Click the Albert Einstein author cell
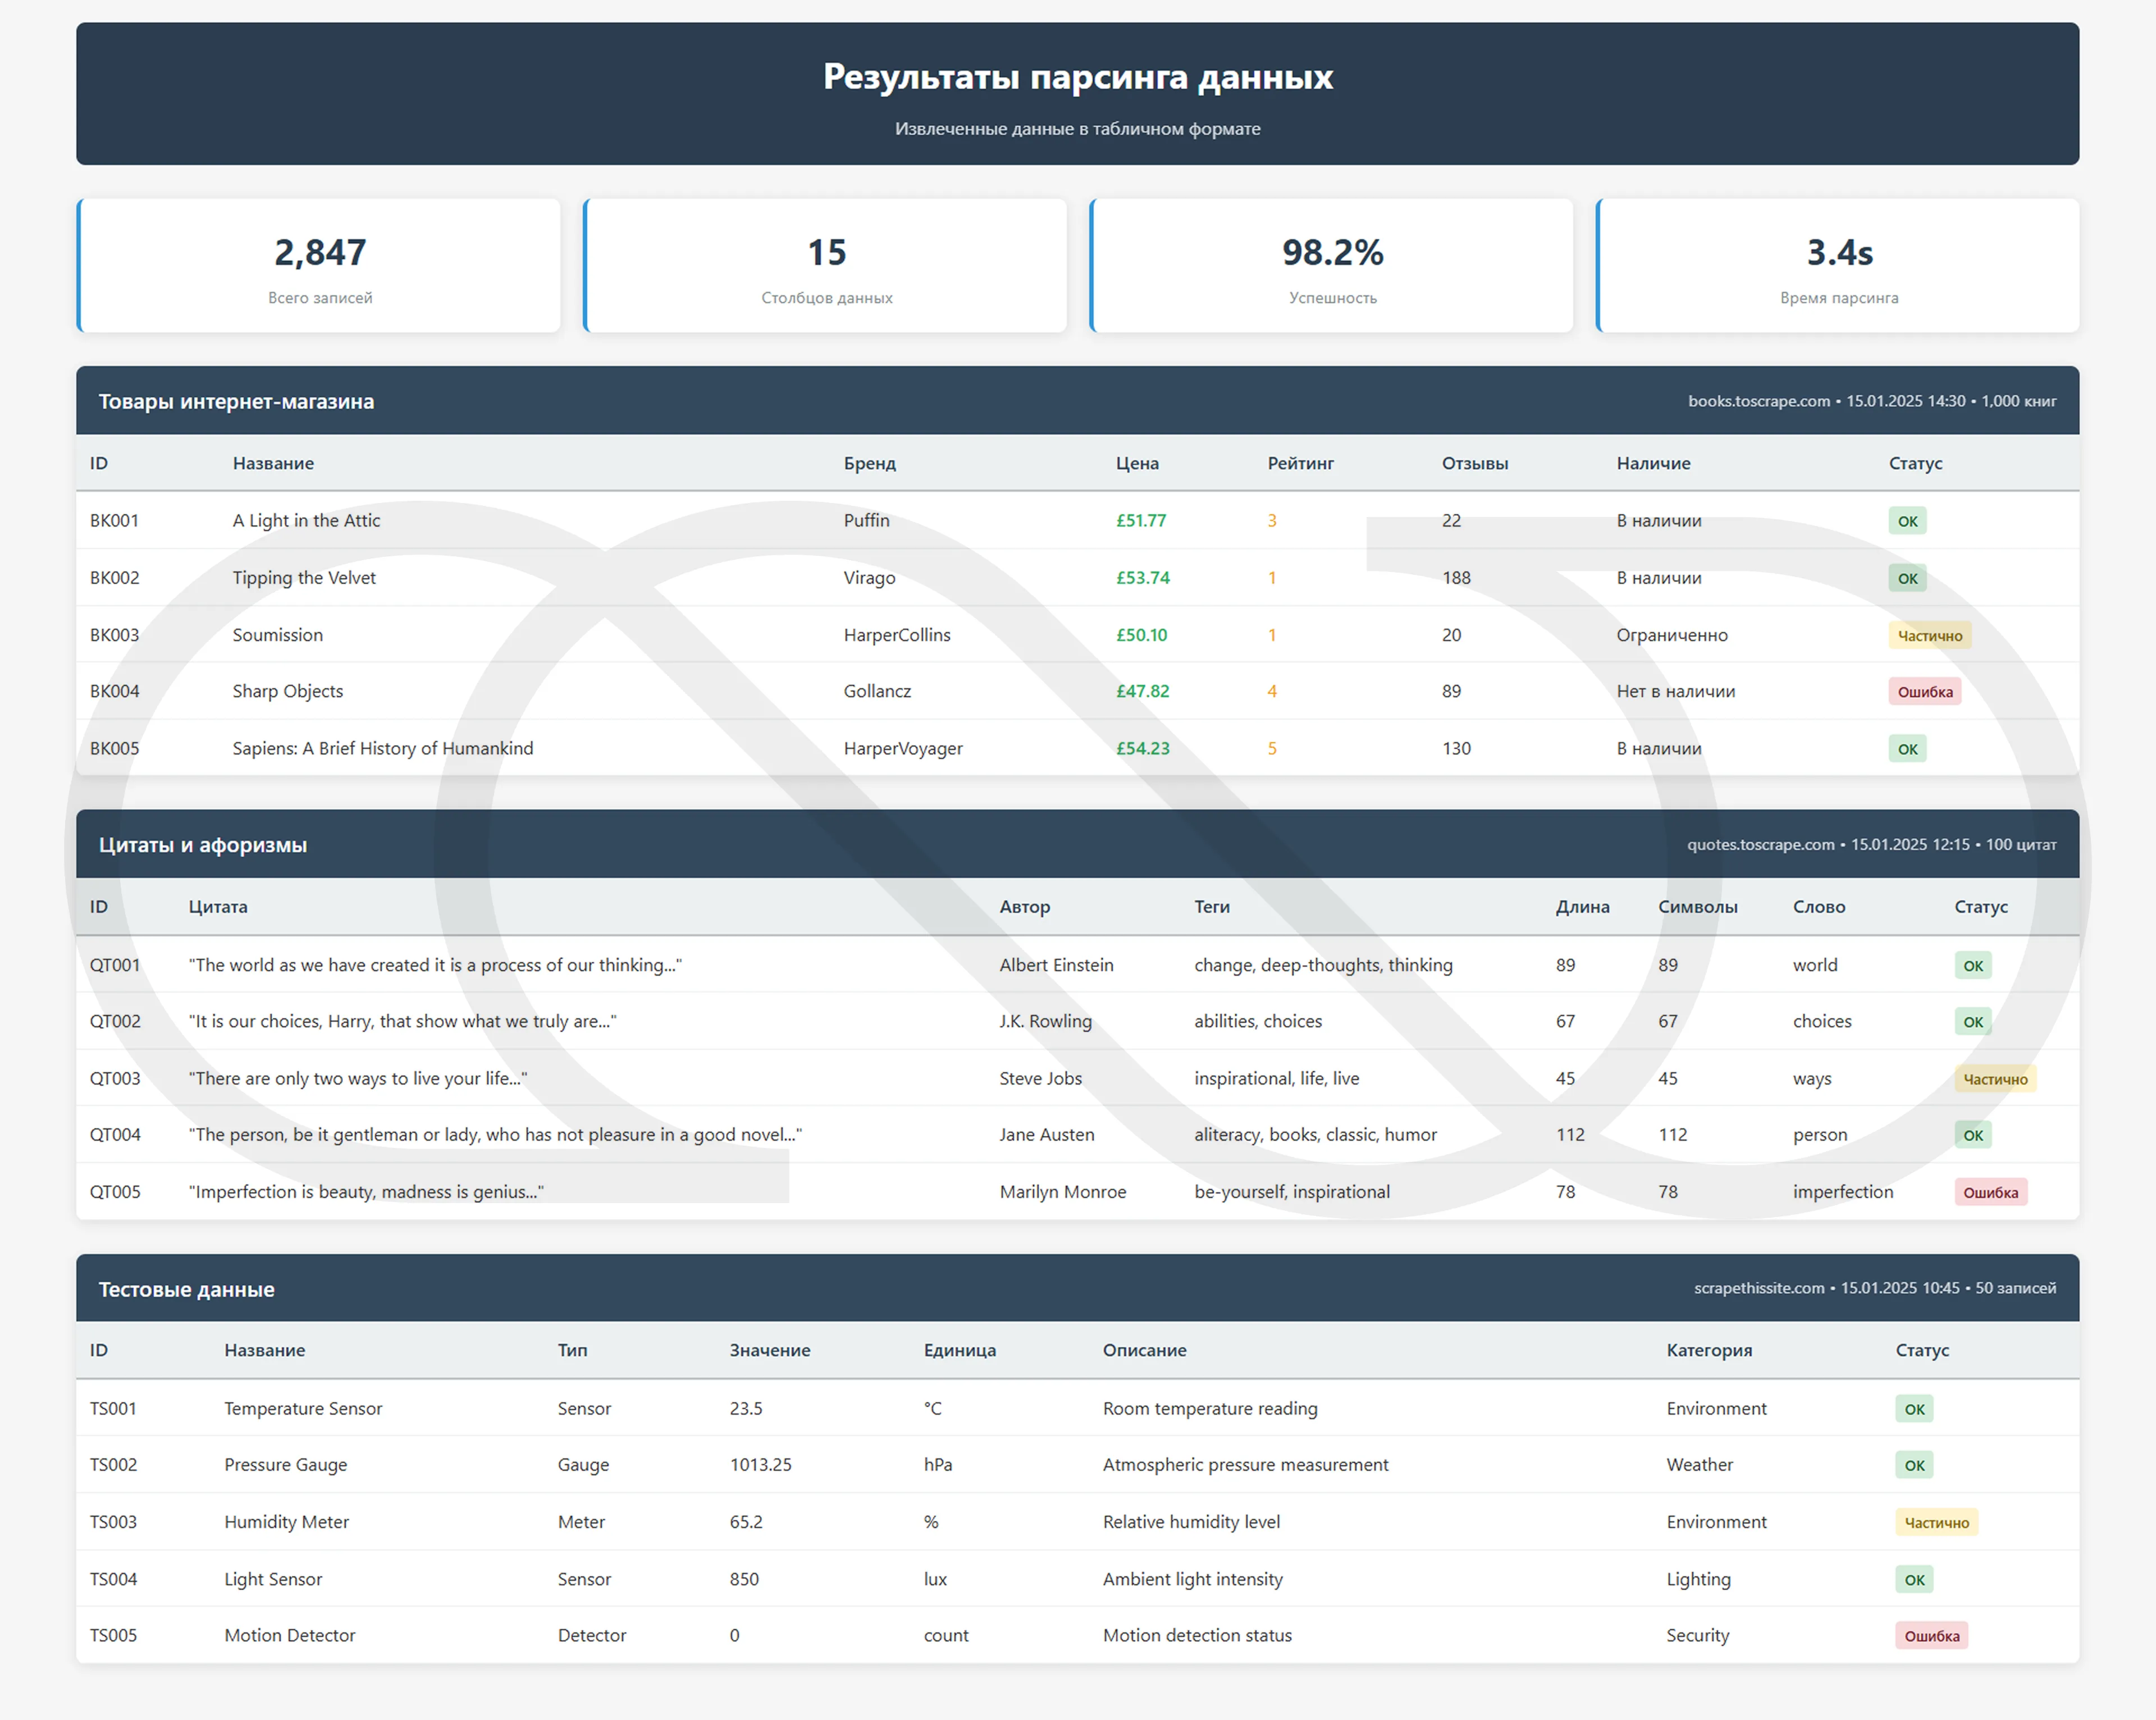The width and height of the screenshot is (2156, 1720). 1056,965
